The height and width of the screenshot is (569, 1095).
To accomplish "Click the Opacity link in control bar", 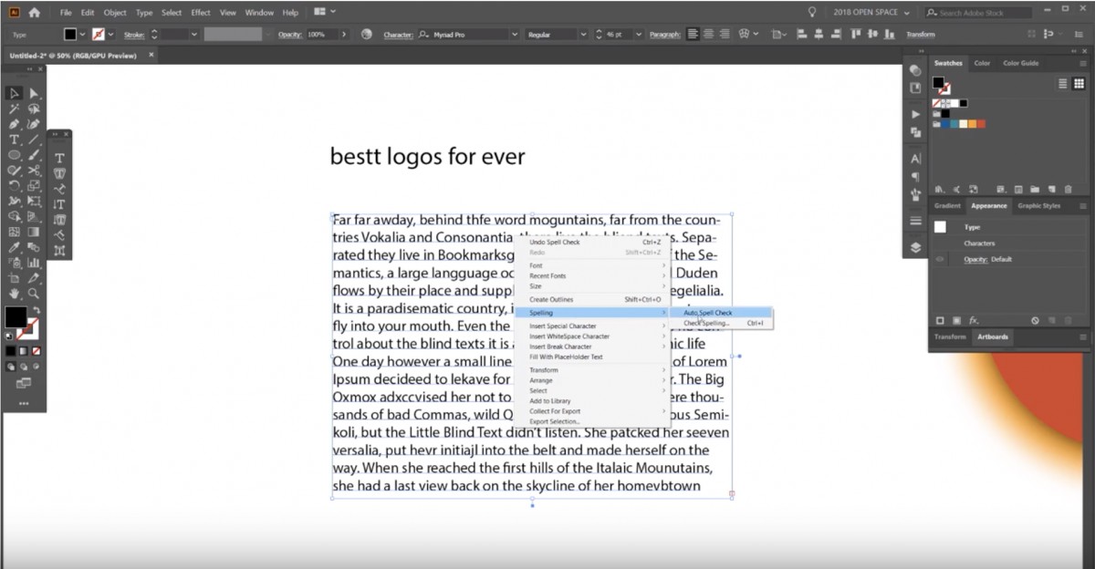I will pos(289,35).
